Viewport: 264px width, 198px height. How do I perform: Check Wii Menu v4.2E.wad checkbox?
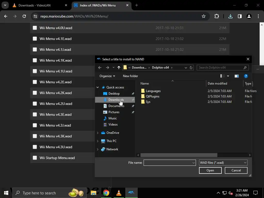(x=35, y=82)
